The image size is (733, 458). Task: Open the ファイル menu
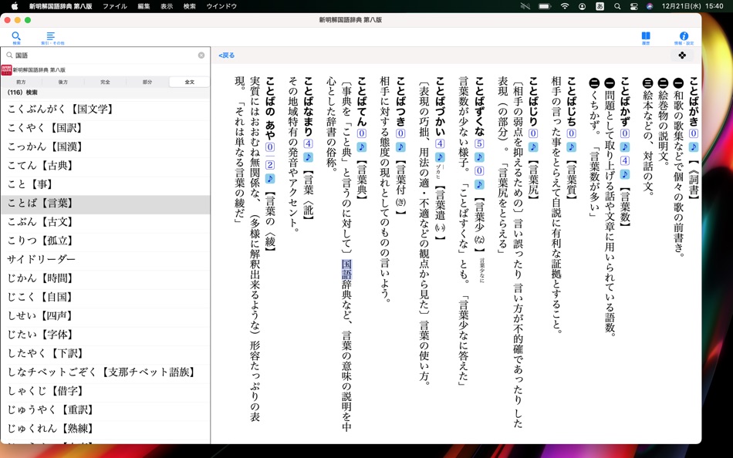[x=114, y=6]
